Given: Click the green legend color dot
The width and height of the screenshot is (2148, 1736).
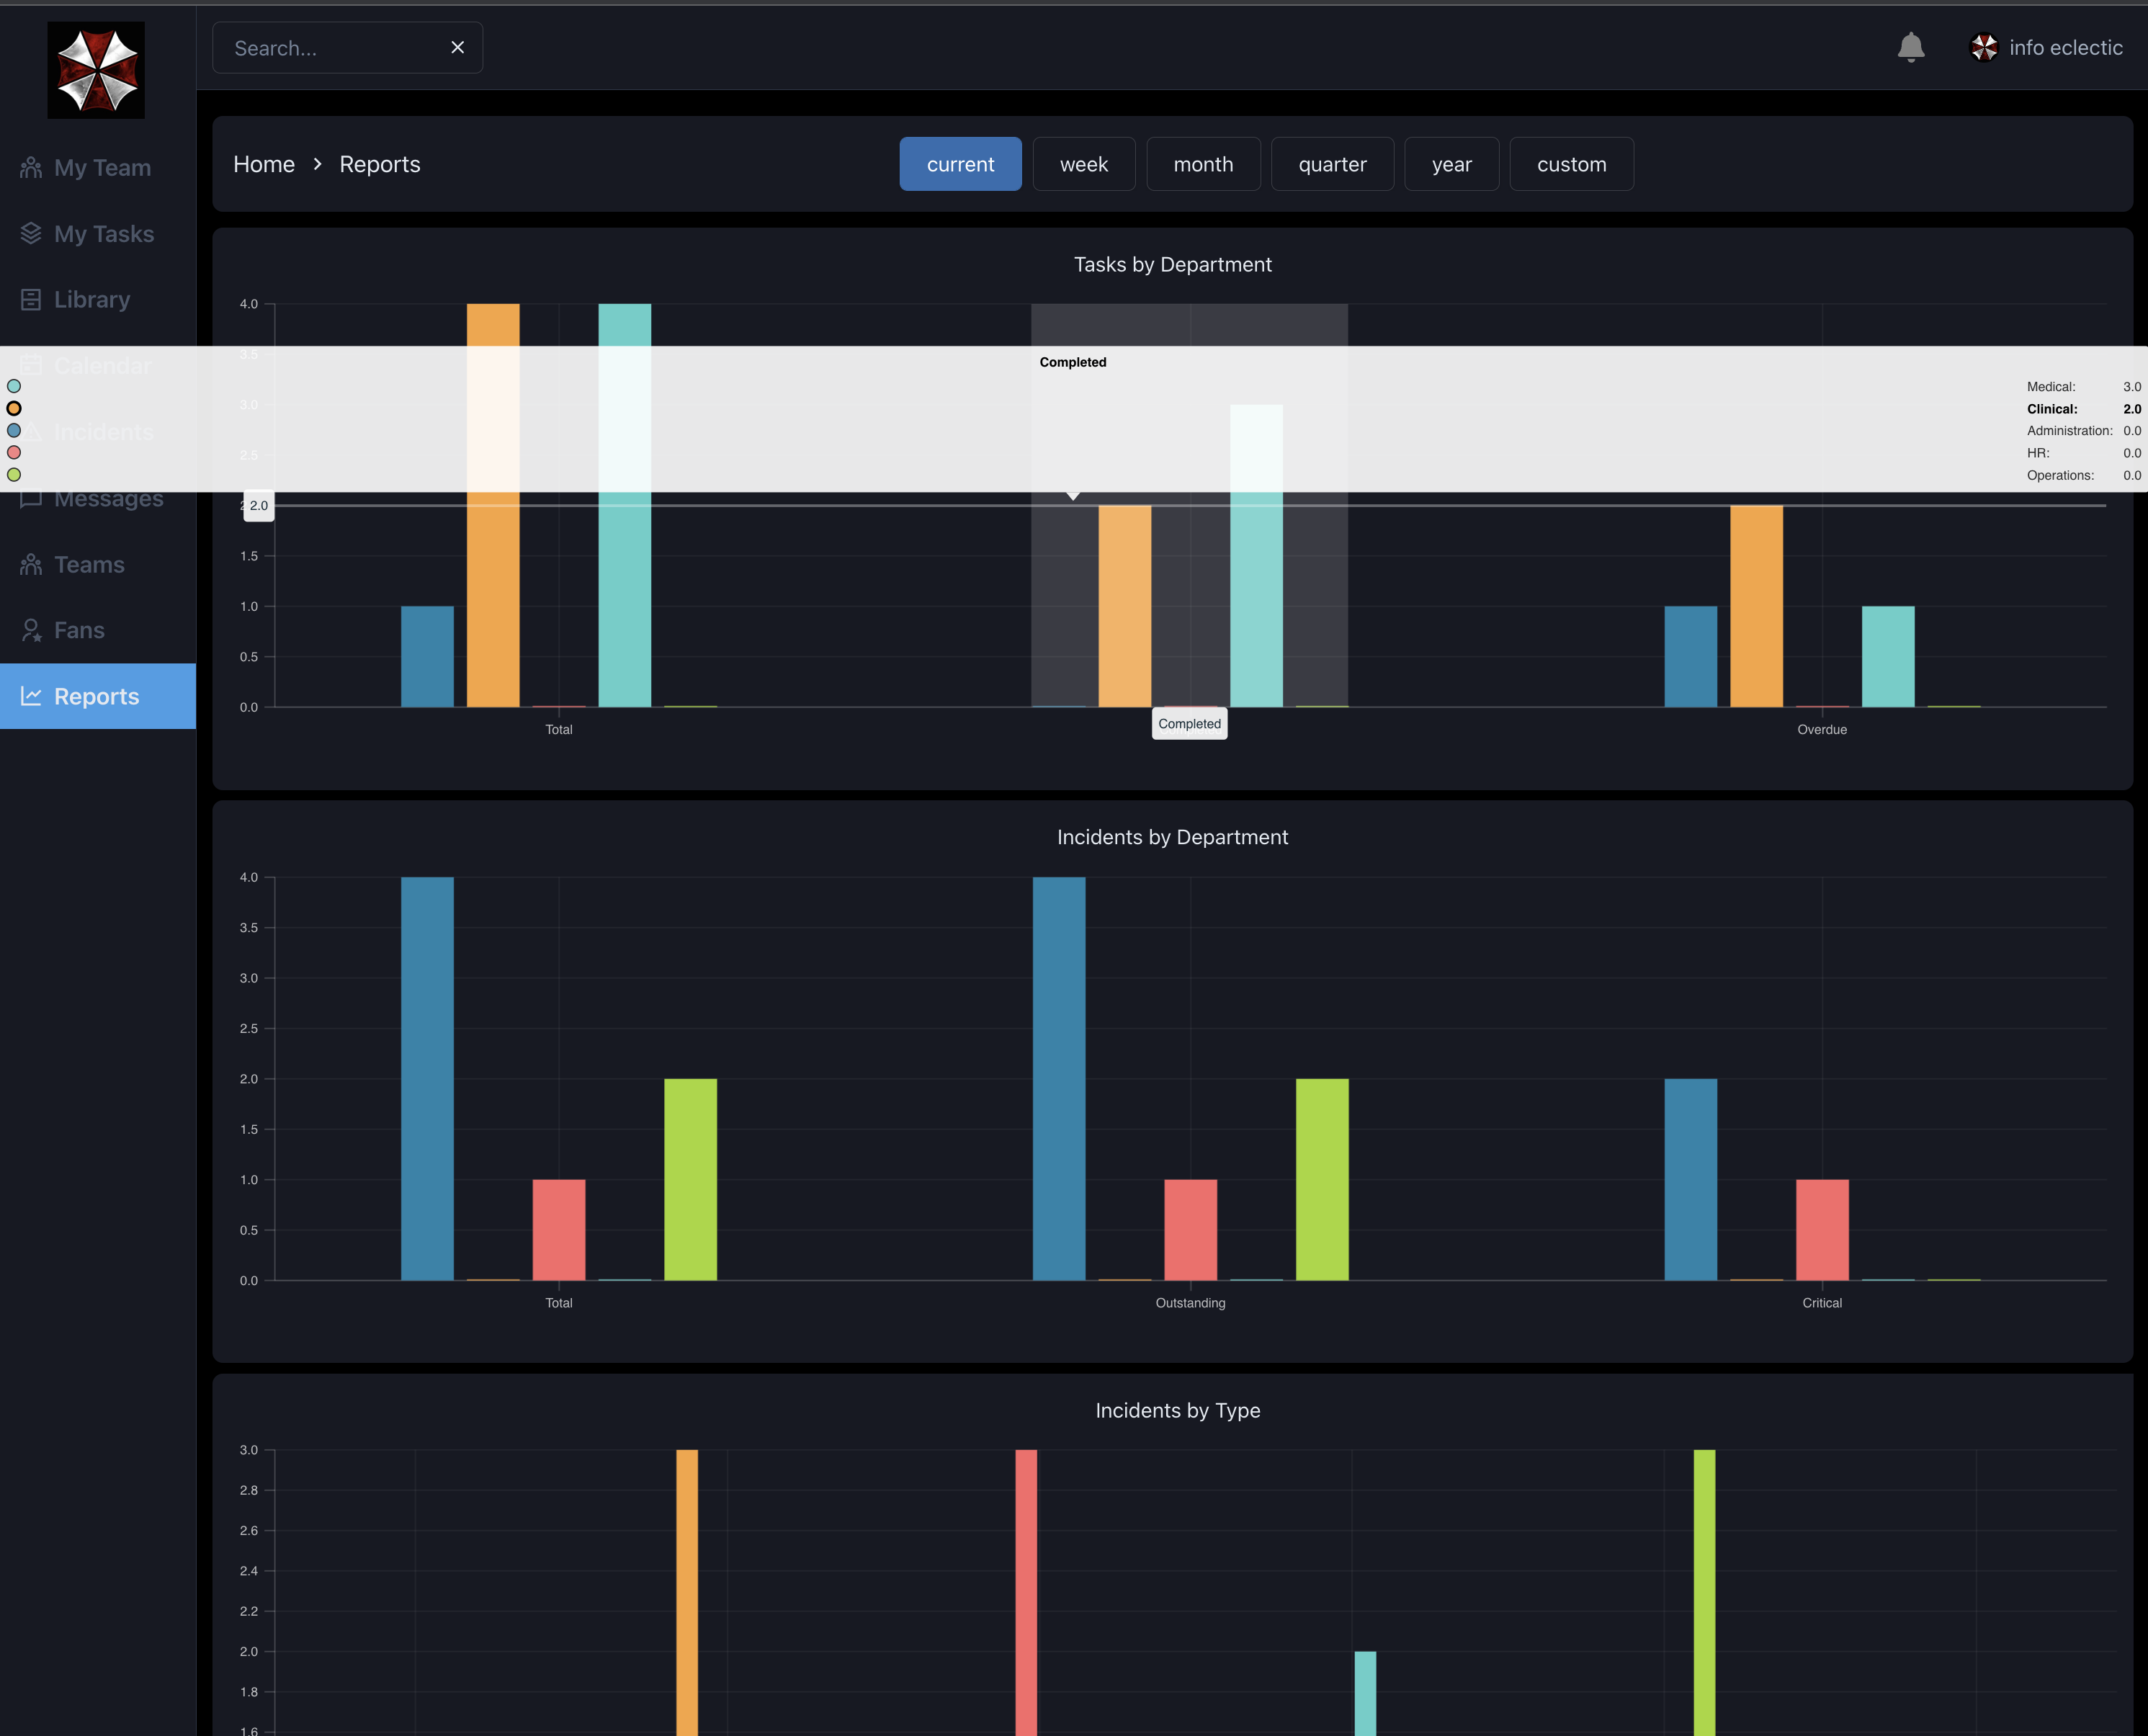Looking at the screenshot, I should tap(14, 475).
